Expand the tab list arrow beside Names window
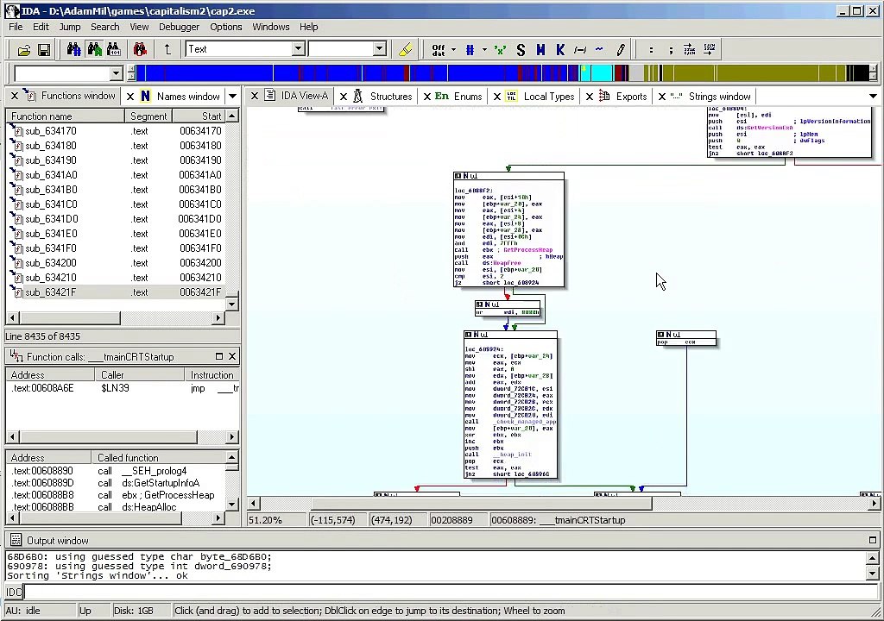This screenshot has height=621, width=884. [x=233, y=97]
